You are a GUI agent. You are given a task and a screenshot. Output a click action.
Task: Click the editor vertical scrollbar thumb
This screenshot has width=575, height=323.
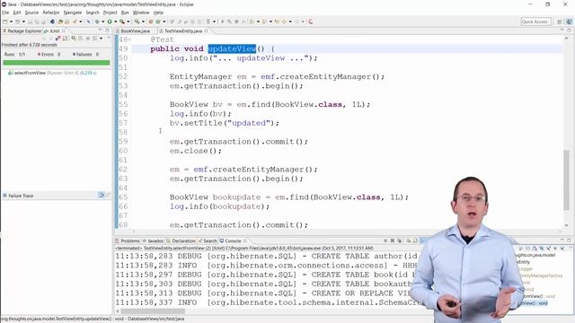click(567, 179)
